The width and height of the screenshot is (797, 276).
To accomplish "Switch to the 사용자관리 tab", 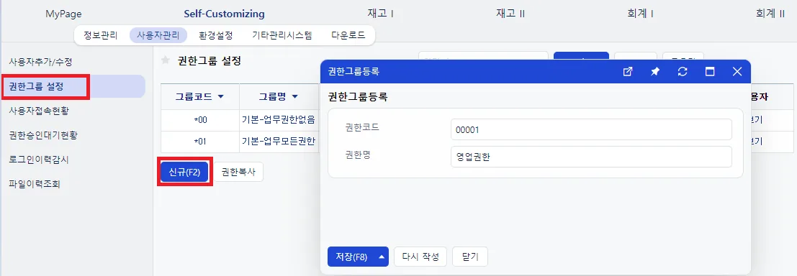I will 158,35.
